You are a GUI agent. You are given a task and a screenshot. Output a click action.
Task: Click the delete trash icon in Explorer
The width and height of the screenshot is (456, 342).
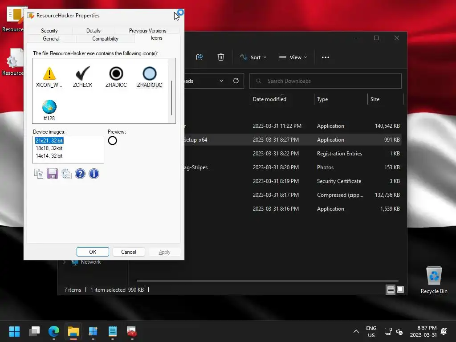[x=221, y=57]
